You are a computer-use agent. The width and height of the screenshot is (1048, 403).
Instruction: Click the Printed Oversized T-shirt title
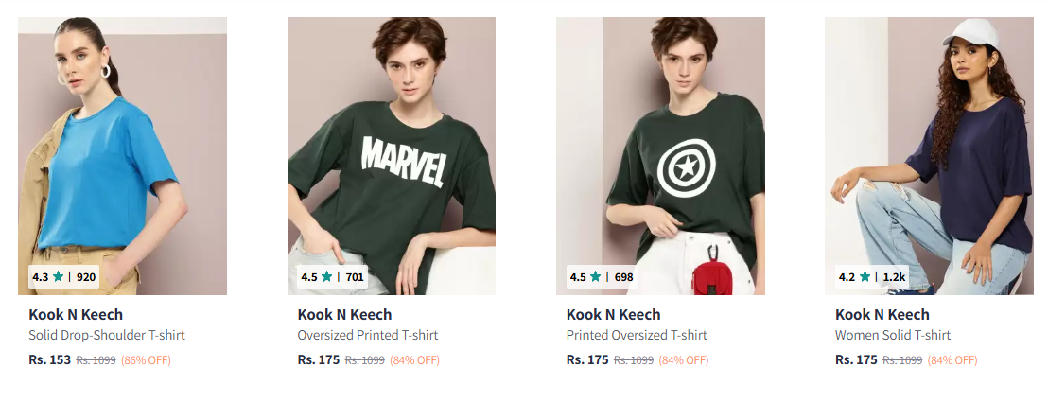click(x=637, y=335)
